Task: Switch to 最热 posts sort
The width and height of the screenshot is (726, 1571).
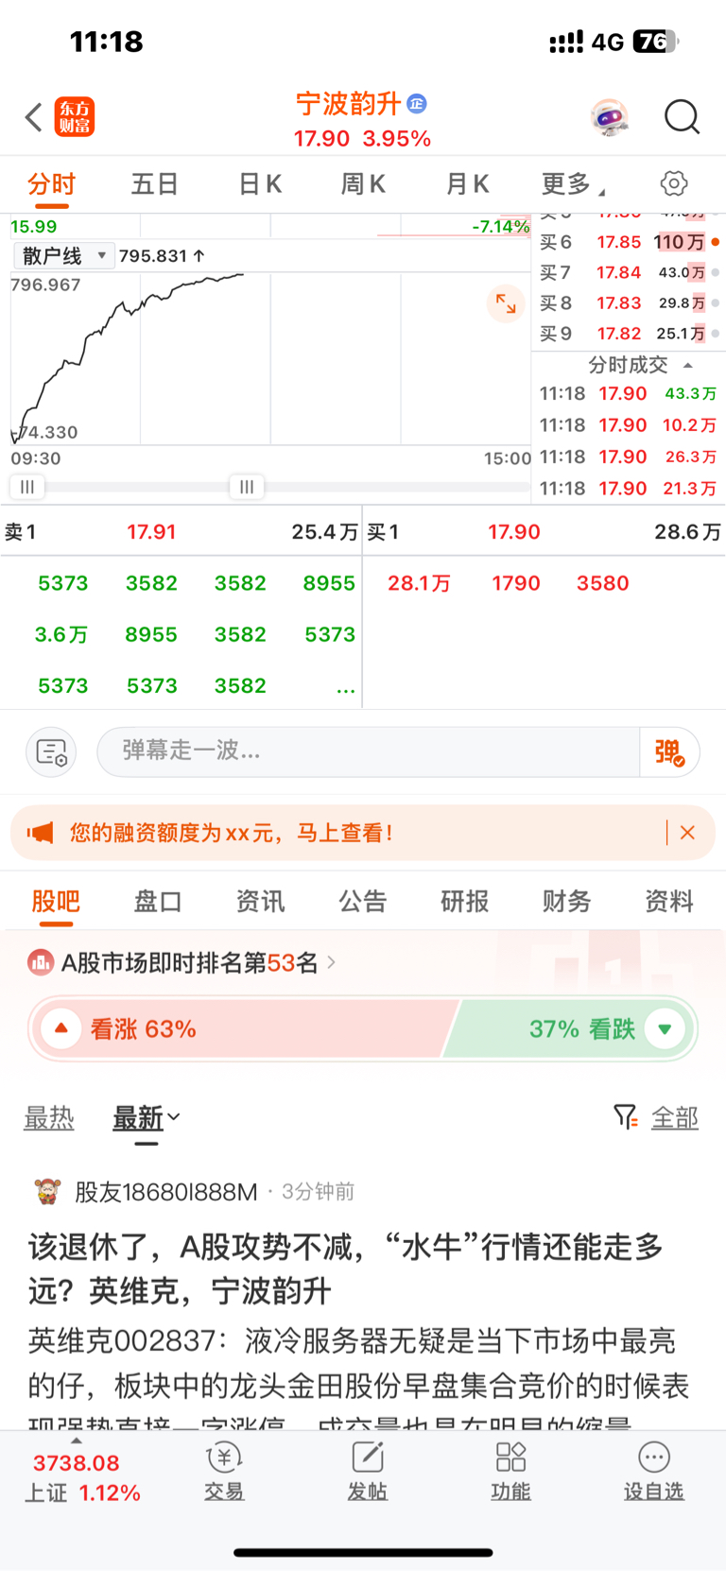Action: pos(49,1118)
